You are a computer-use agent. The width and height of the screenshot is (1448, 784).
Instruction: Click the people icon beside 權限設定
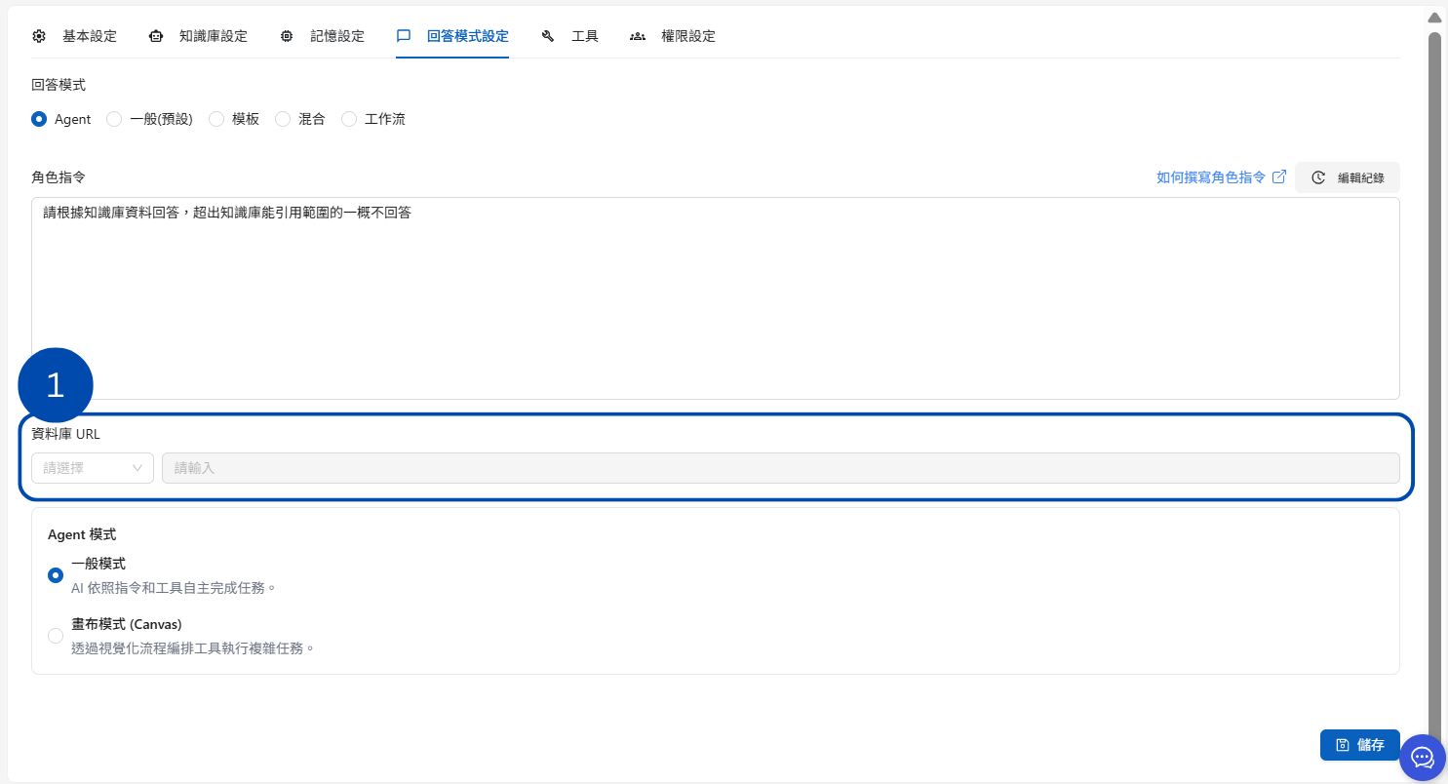tap(638, 36)
